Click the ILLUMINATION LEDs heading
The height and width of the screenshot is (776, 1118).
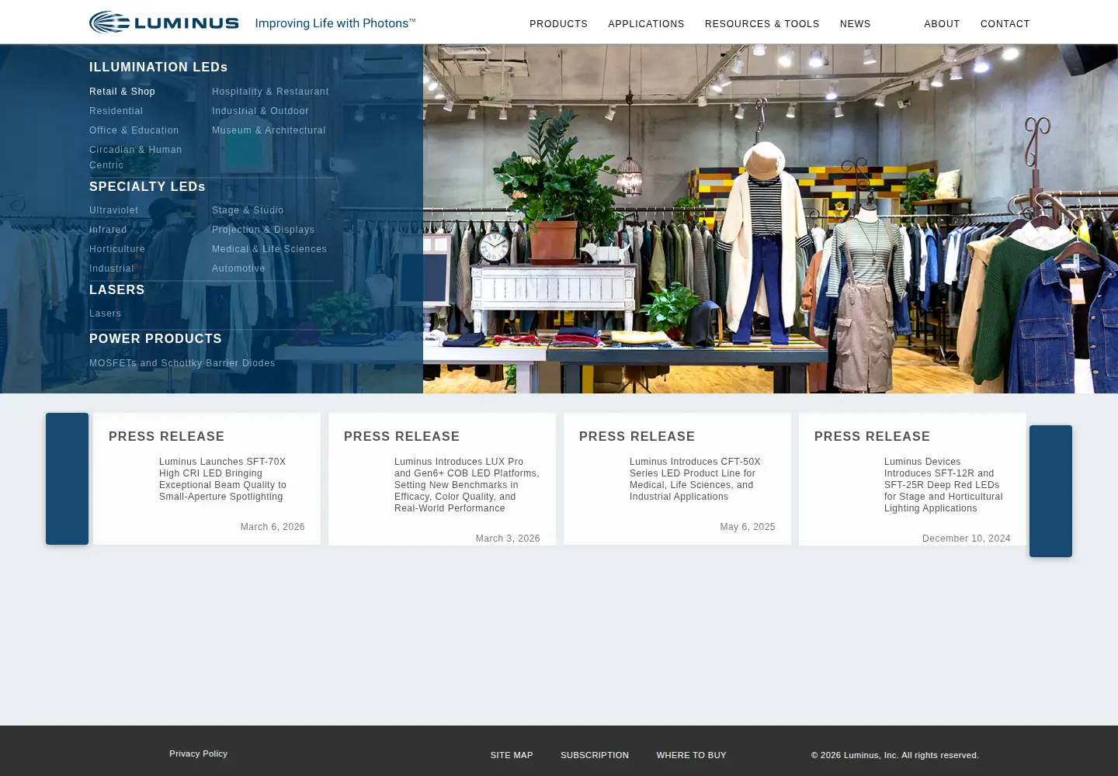158,68
